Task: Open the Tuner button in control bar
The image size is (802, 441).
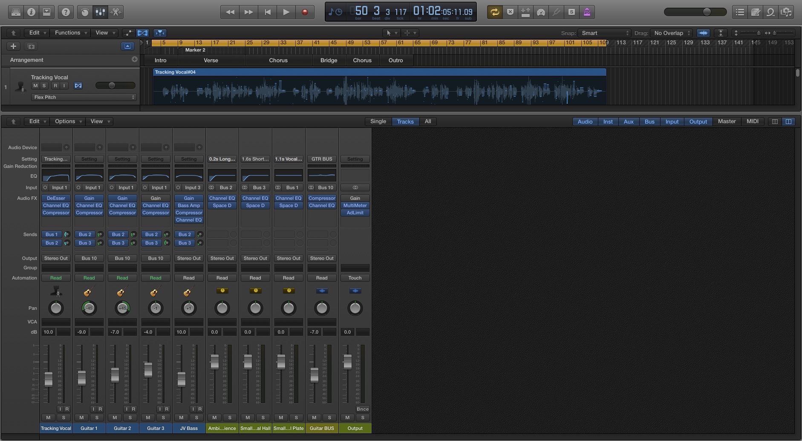Action: [x=556, y=12]
